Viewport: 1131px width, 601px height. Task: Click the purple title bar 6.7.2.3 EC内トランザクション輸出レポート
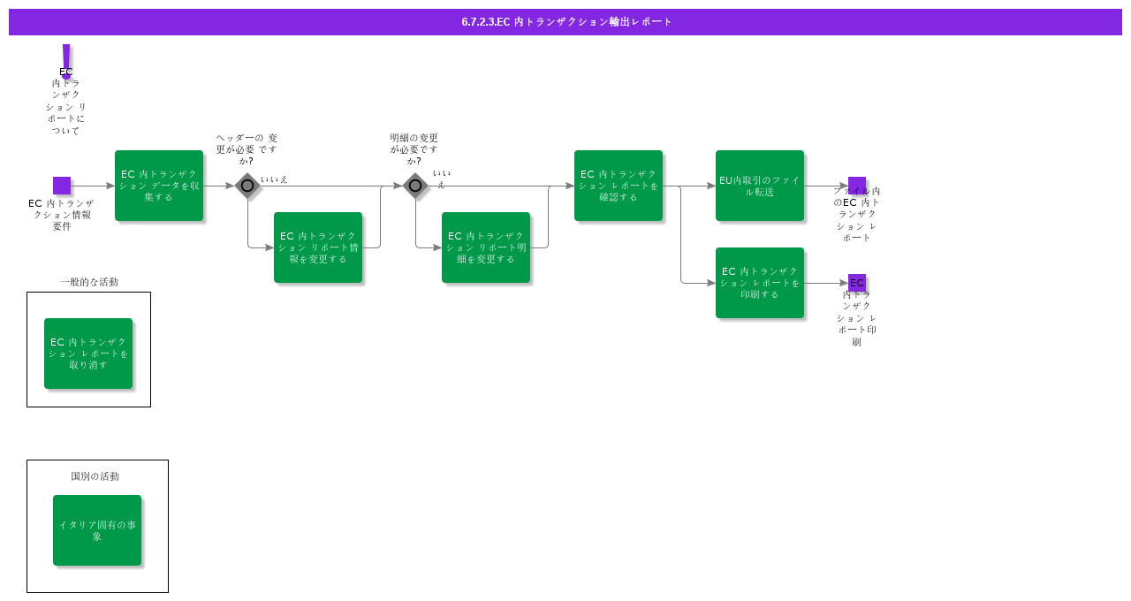tap(565, 22)
